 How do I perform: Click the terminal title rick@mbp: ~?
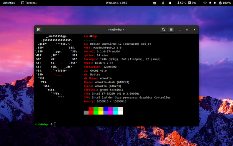click(116, 30)
